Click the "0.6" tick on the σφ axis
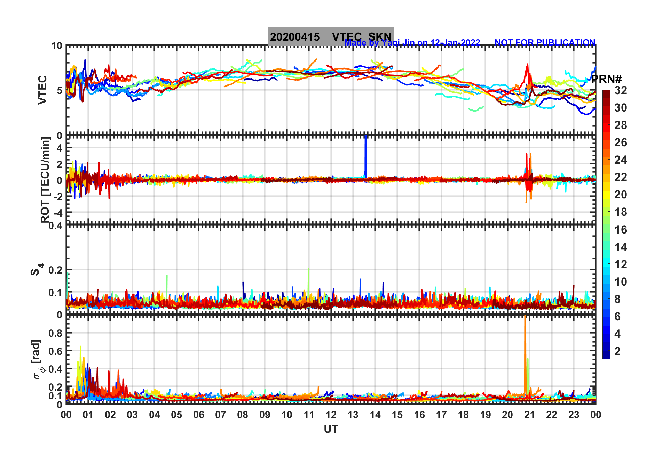This screenshot has height=449, width=662. pos(56,351)
